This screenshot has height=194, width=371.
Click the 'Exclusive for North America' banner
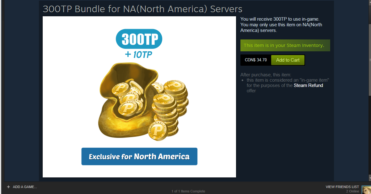139,156
